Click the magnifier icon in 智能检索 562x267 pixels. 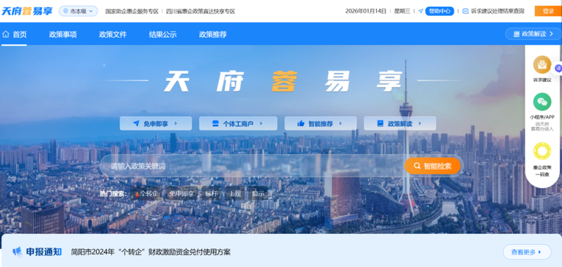[417, 166]
